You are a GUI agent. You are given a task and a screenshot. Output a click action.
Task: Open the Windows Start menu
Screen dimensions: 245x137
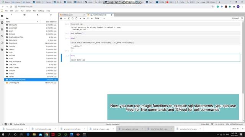pos(3,134)
